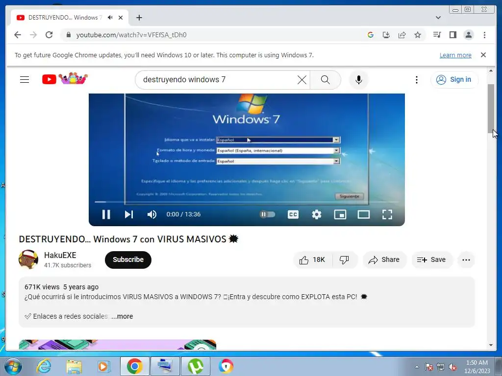Viewport: 502px width, 376px height.
Task: Dislike the video
Action: tap(345, 259)
